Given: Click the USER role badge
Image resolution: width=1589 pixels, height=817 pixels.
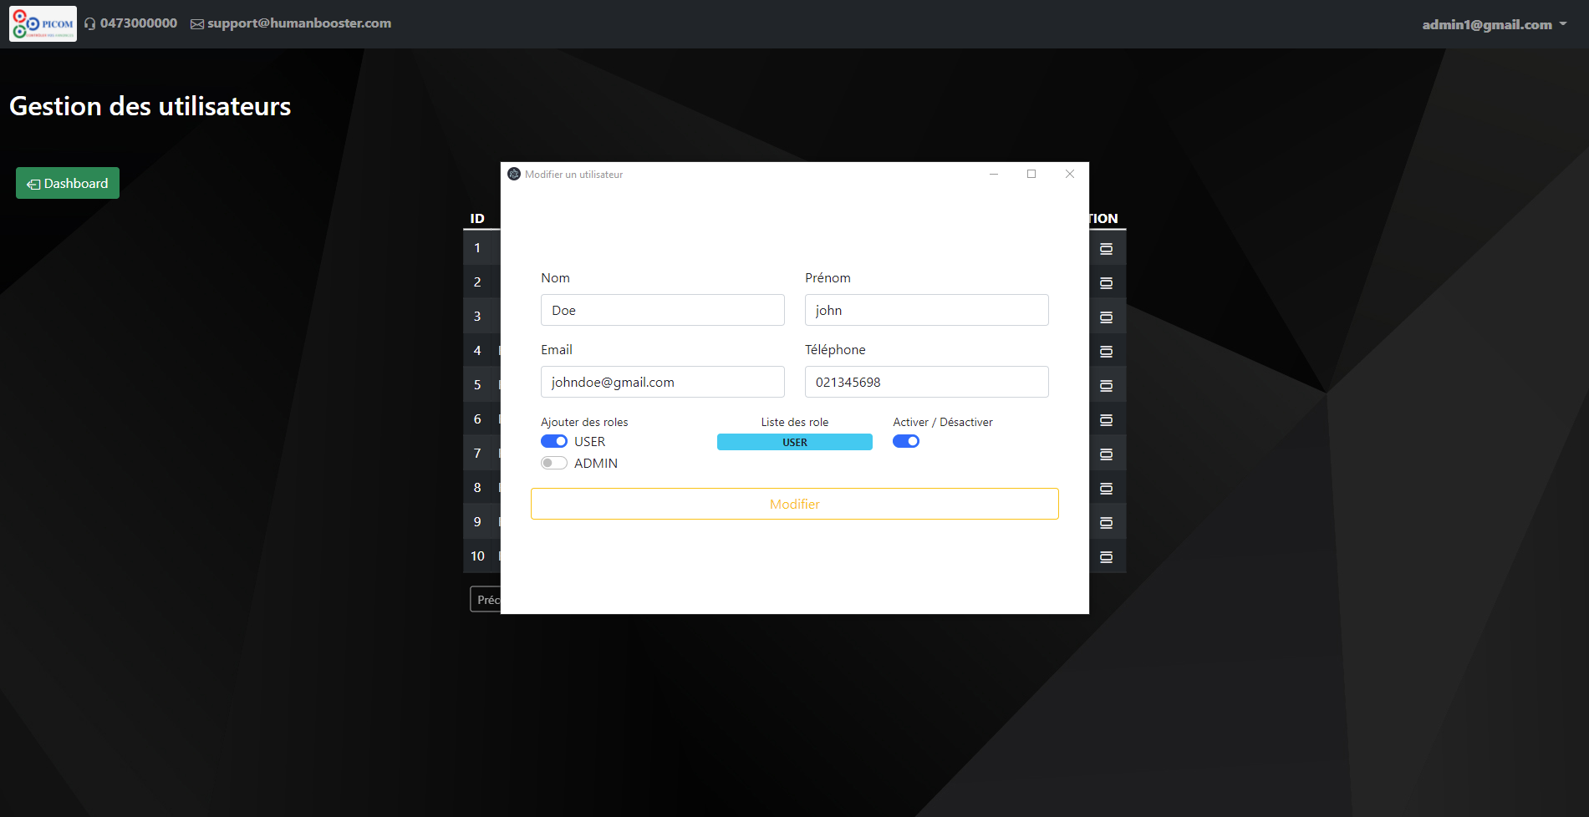Looking at the screenshot, I should pos(794,442).
